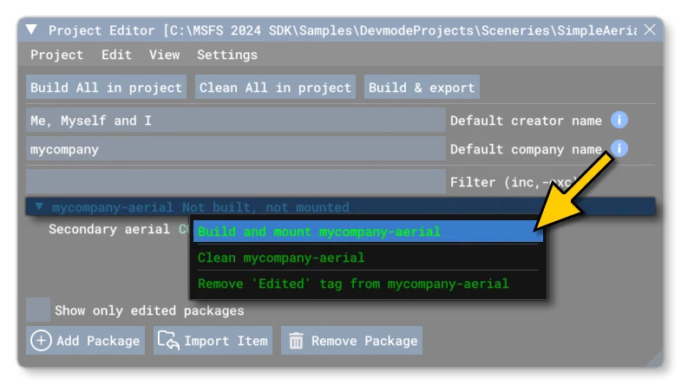681x385 pixels.
Task: Open the Project menu
Action: pos(56,55)
